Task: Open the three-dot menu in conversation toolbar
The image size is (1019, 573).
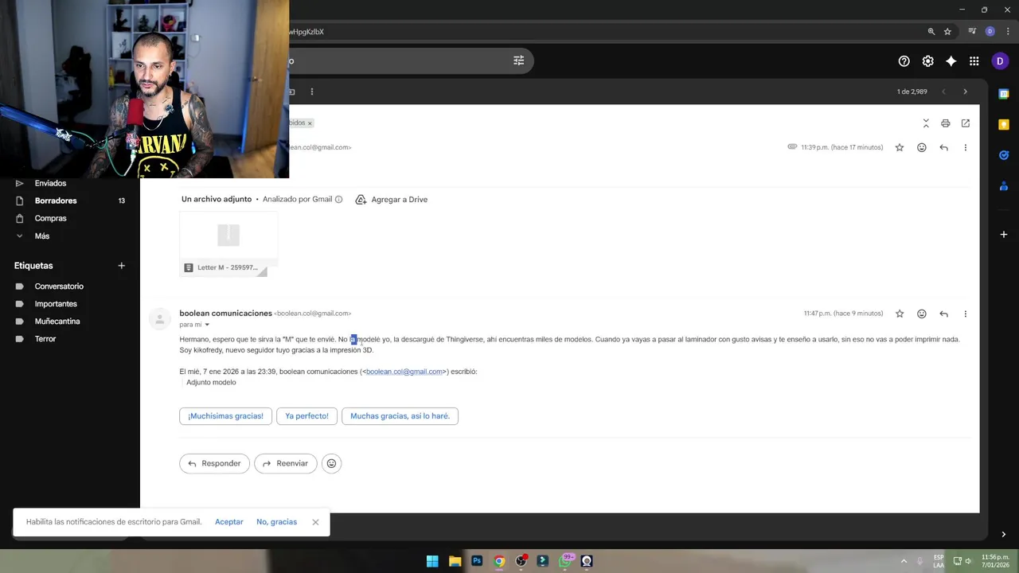Action: [x=312, y=92]
